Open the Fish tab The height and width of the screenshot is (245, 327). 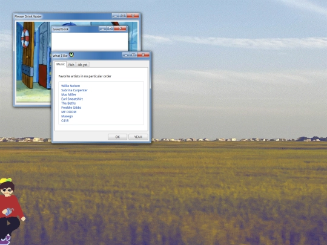(71, 65)
